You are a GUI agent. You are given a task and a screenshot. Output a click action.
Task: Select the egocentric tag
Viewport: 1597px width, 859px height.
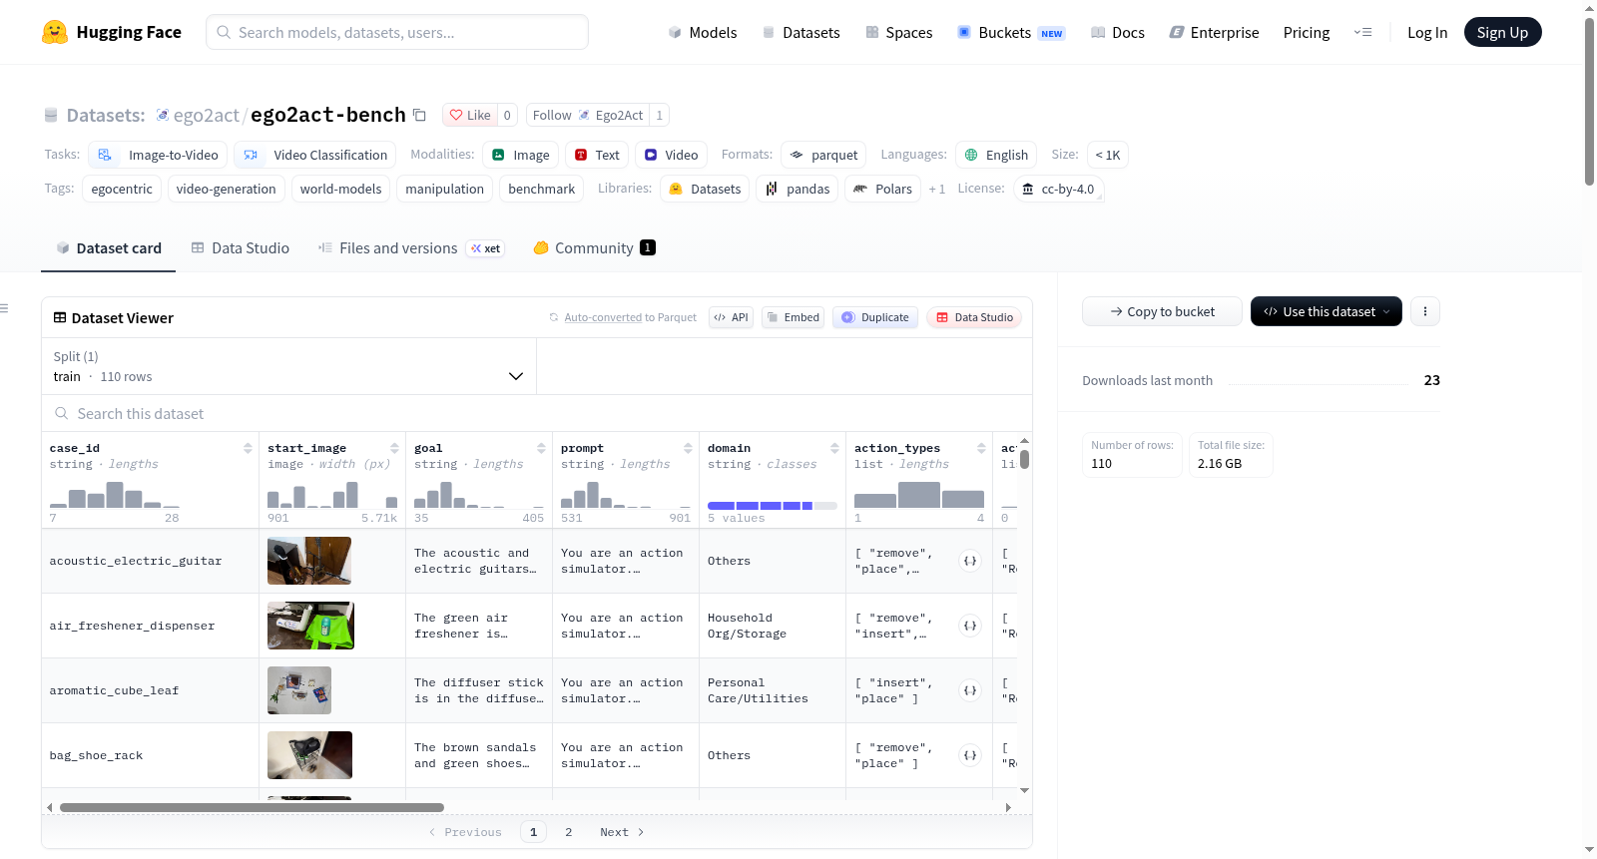tap(122, 189)
